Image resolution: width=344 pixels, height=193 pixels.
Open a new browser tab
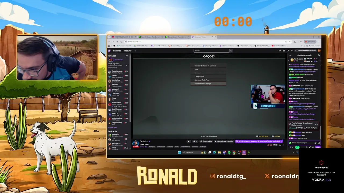219,37
